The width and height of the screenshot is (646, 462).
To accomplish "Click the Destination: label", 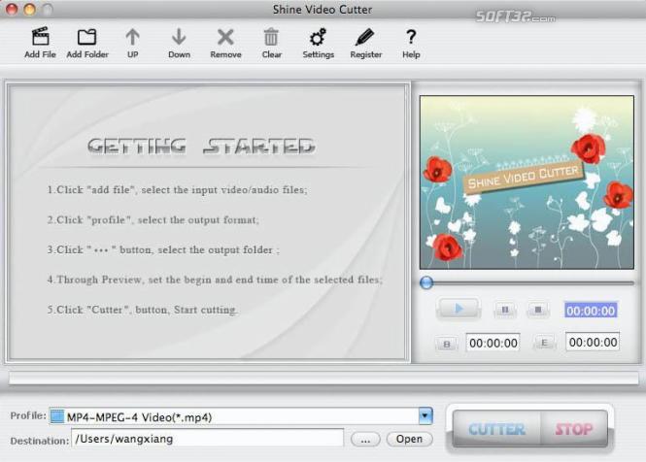I will click(x=40, y=441).
